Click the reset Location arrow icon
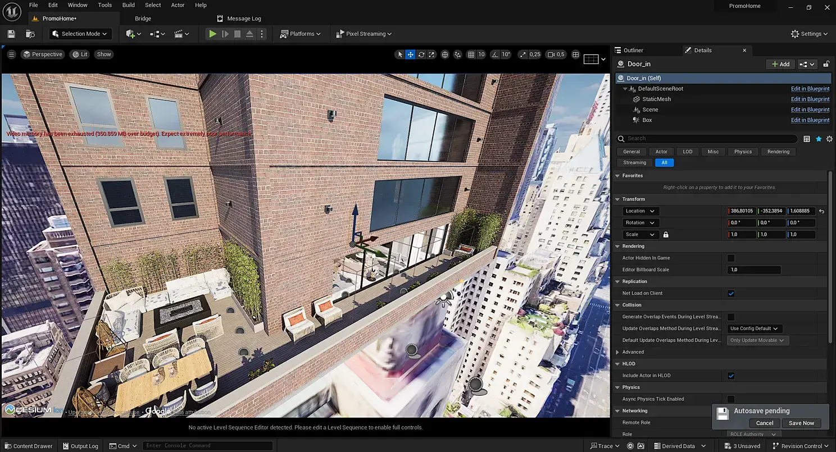The width and height of the screenshot is (836, 452). coord(821,211)
